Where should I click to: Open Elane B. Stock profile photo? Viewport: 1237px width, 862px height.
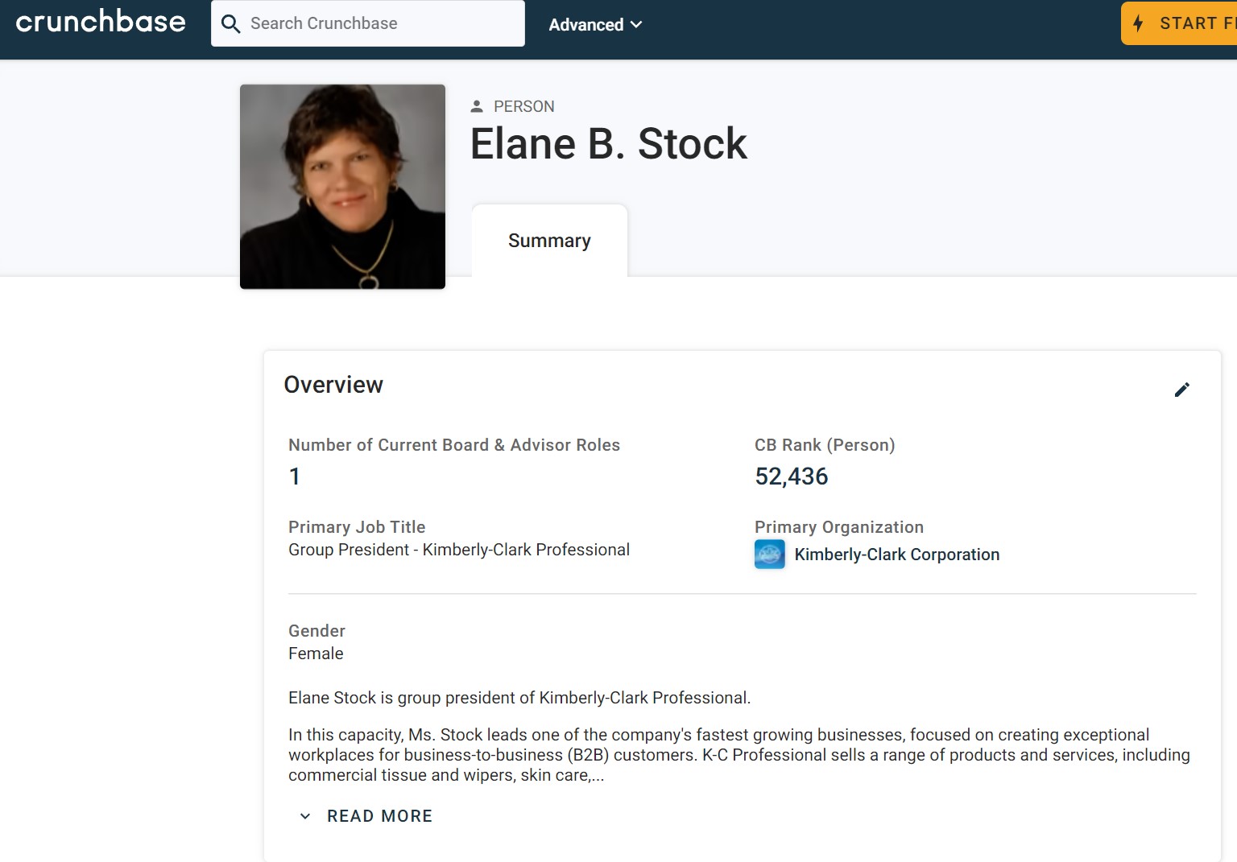(x=342, y=187)
